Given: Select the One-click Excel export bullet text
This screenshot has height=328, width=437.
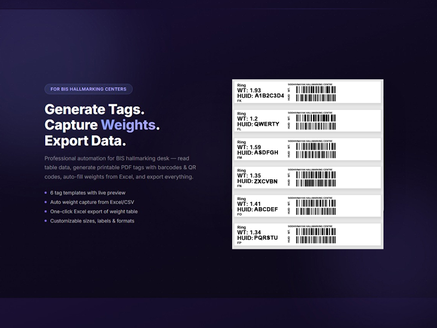Looking at the screenshot, I should tap(96, 212).
